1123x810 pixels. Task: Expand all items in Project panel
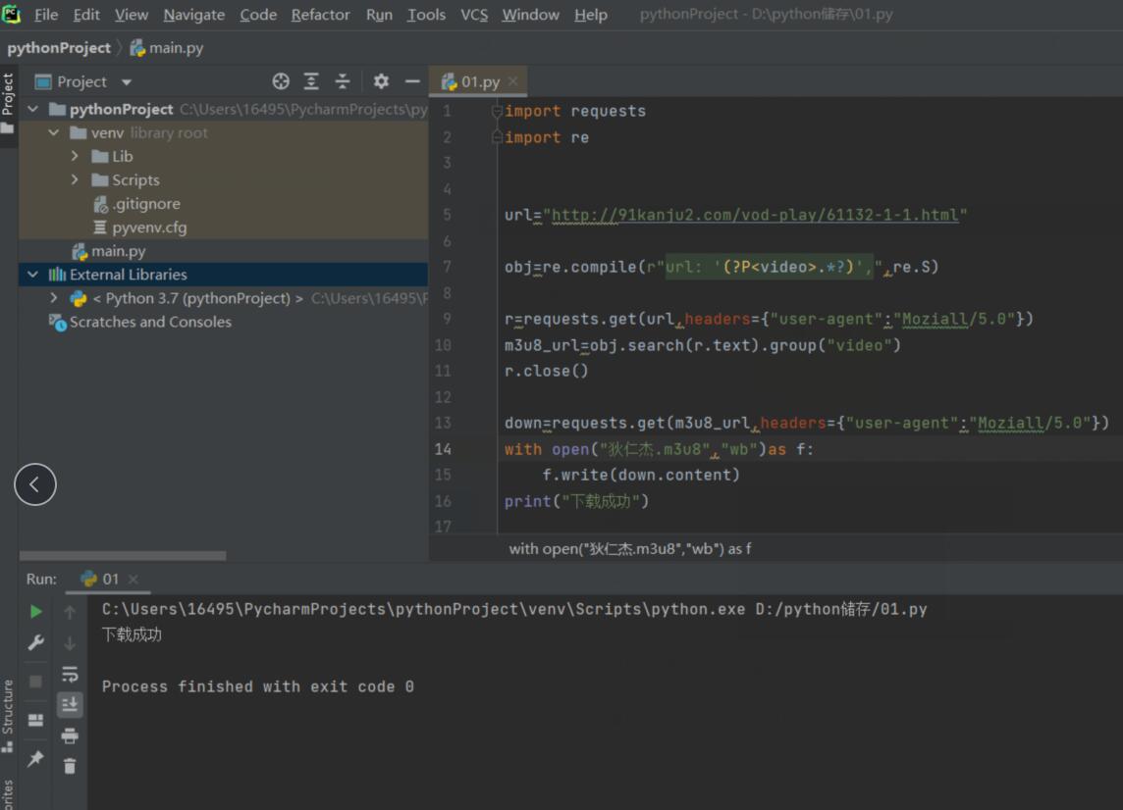tap(311, 81)
